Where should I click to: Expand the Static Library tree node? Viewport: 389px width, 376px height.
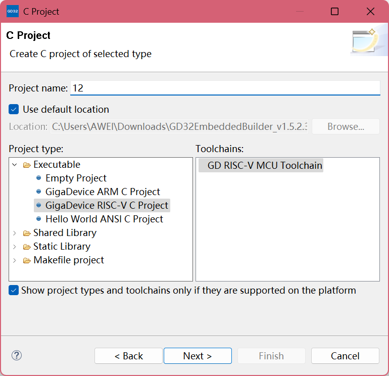pos(15,247)
